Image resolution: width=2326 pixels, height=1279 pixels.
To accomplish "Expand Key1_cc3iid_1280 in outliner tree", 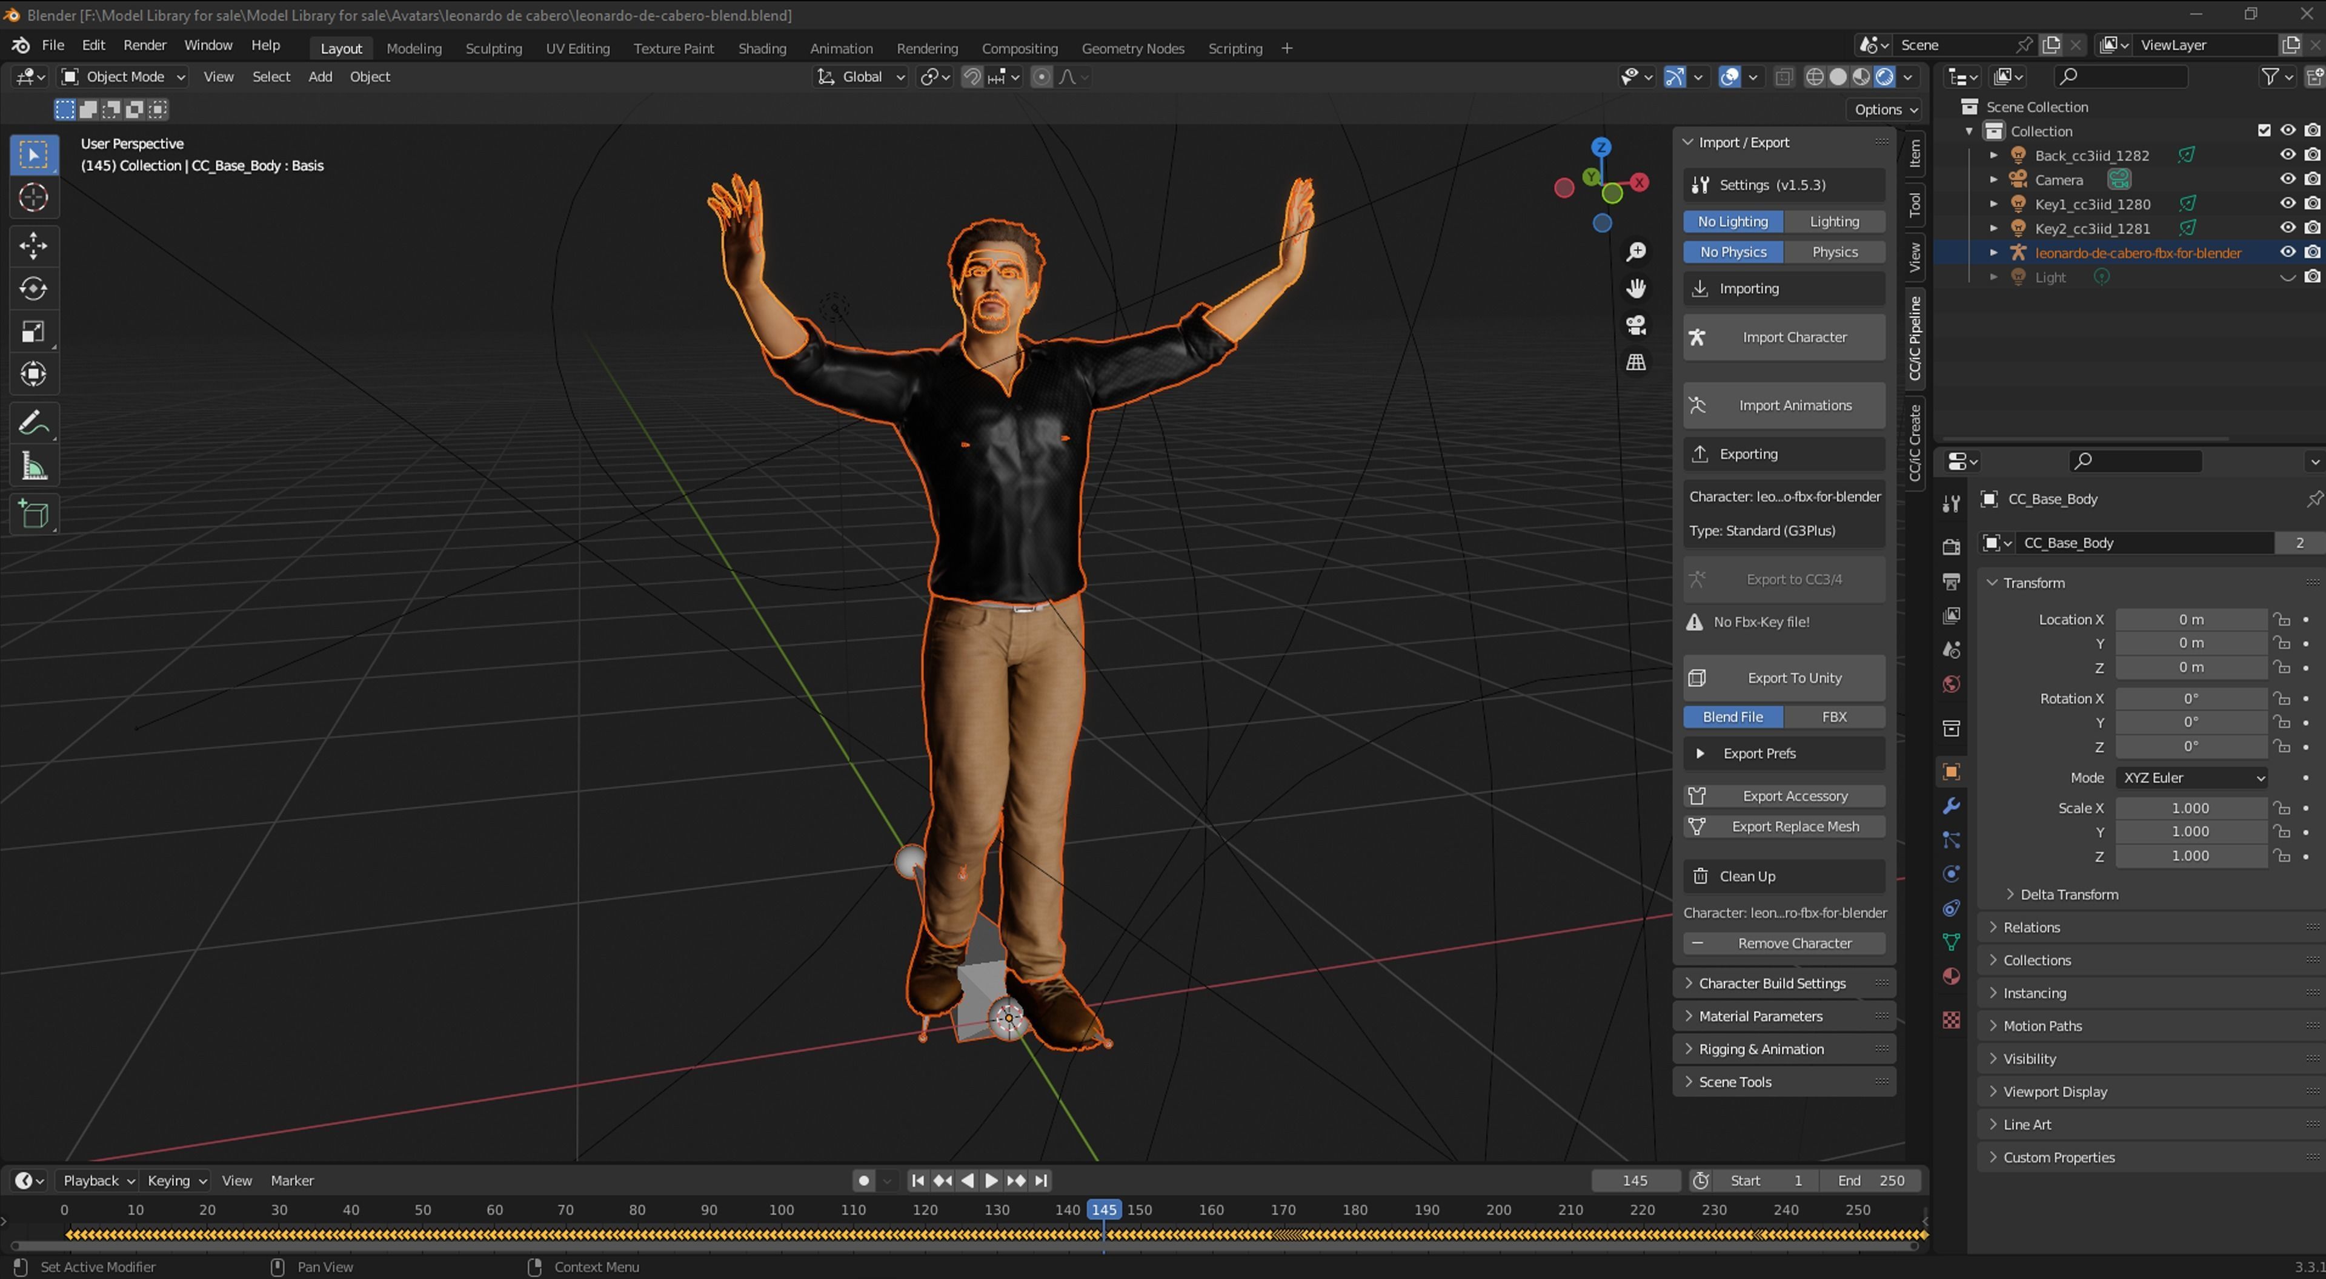I will pyautogui.click(x=1994, y=204).
